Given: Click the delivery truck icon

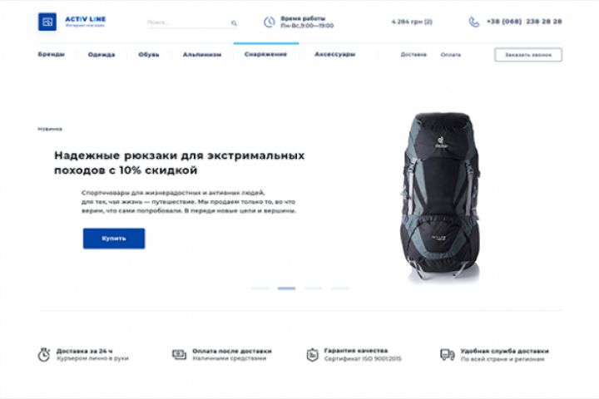Looking at the screenshot, I should click(448, 355).
